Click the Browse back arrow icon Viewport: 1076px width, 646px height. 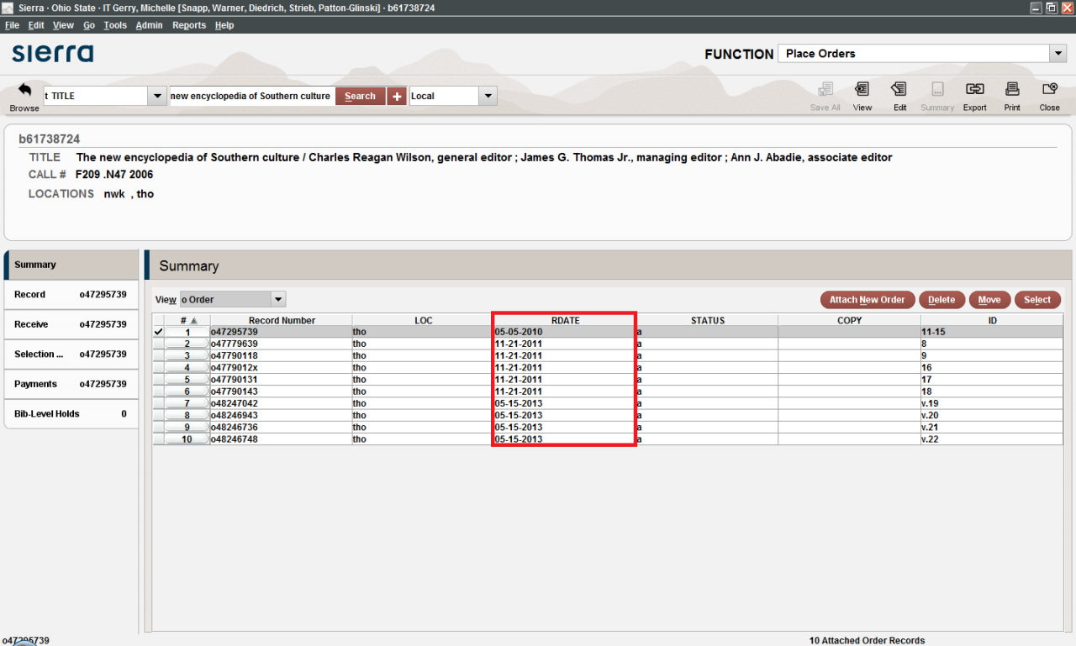click(x=24, y=89)
